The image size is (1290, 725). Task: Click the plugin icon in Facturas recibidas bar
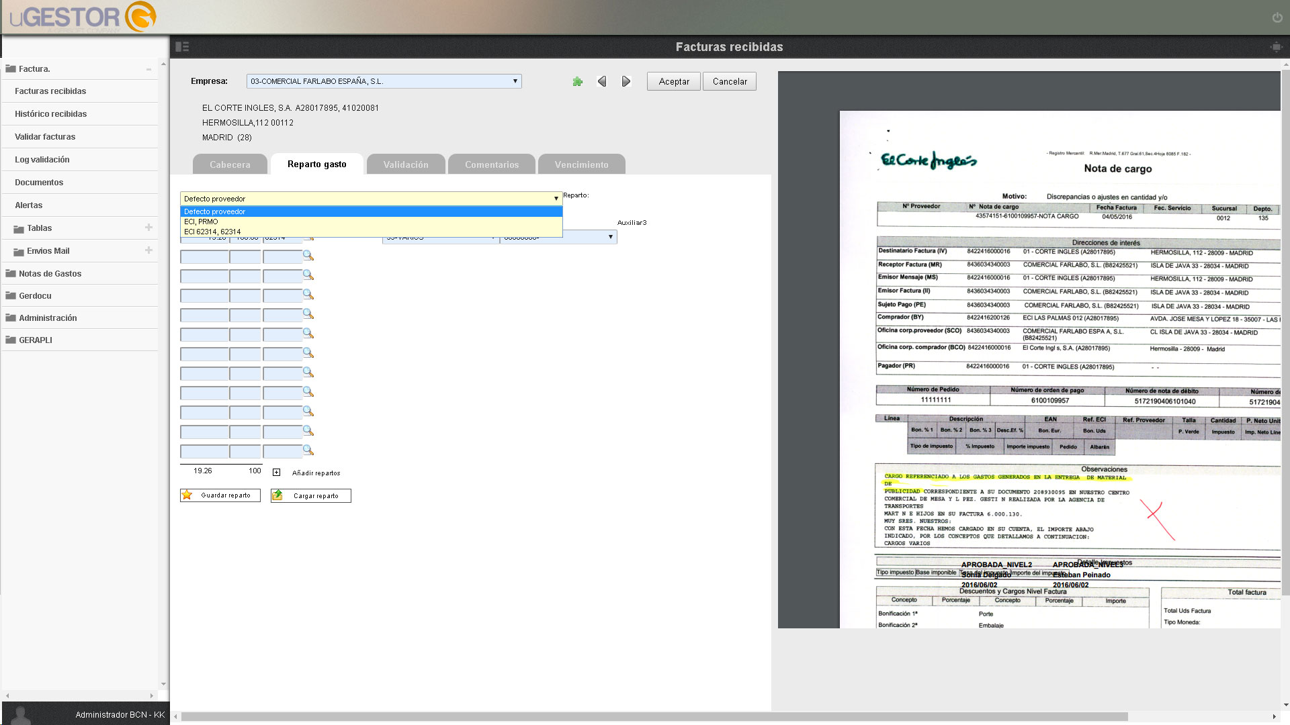1276,46
